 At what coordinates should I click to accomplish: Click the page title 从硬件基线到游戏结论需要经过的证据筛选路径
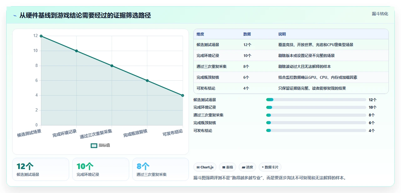pos(85,15)
